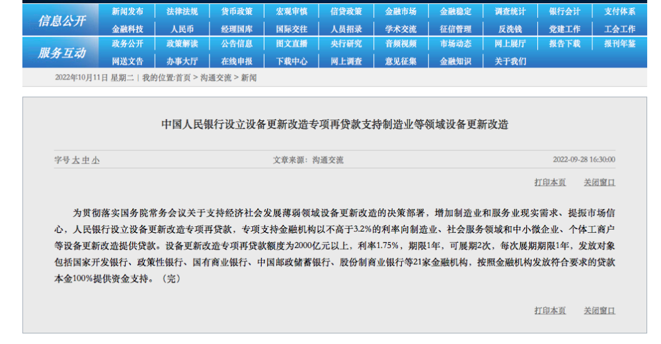
Task: Click the 调查统计 menu item
Action: tap(510, 11)
